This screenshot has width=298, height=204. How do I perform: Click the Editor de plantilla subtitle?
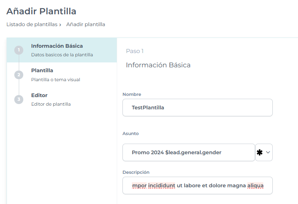click(51, 104)
